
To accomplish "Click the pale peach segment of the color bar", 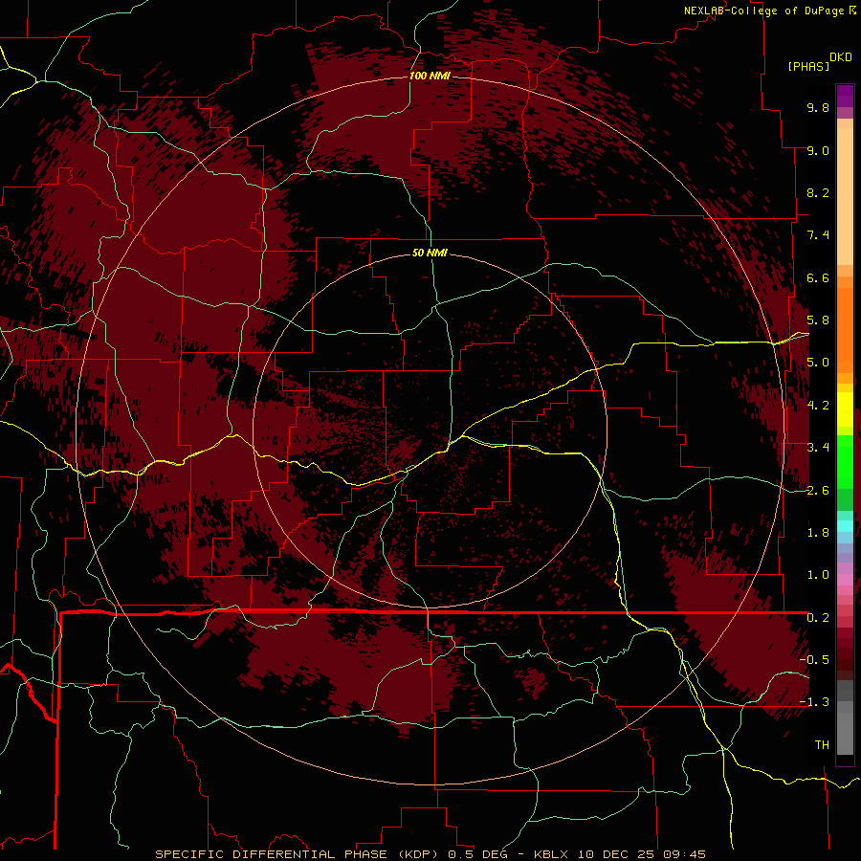I will coord(845,196).
